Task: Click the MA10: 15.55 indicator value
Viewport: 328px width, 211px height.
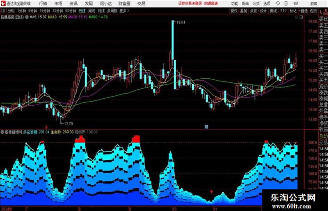Action: [58, 17]
